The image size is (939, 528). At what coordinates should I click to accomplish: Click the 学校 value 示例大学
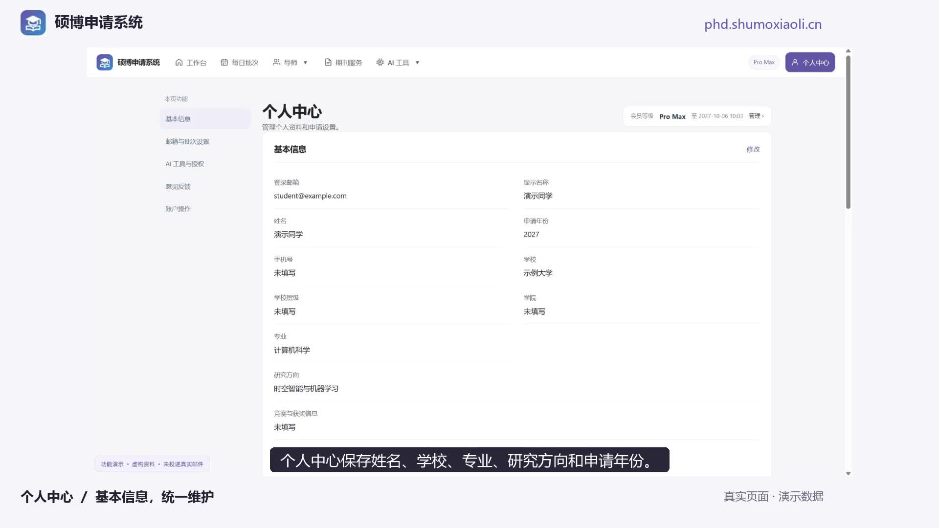538,273
